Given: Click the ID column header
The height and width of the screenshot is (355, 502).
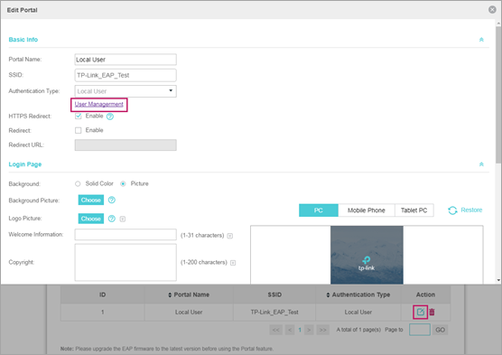Looking at the screenshot, I should [102, 294].
